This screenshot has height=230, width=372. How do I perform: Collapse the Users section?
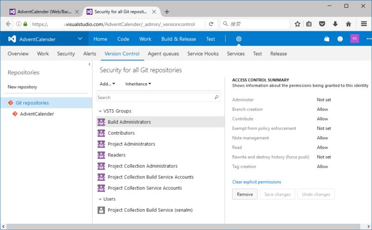point(100,199)
